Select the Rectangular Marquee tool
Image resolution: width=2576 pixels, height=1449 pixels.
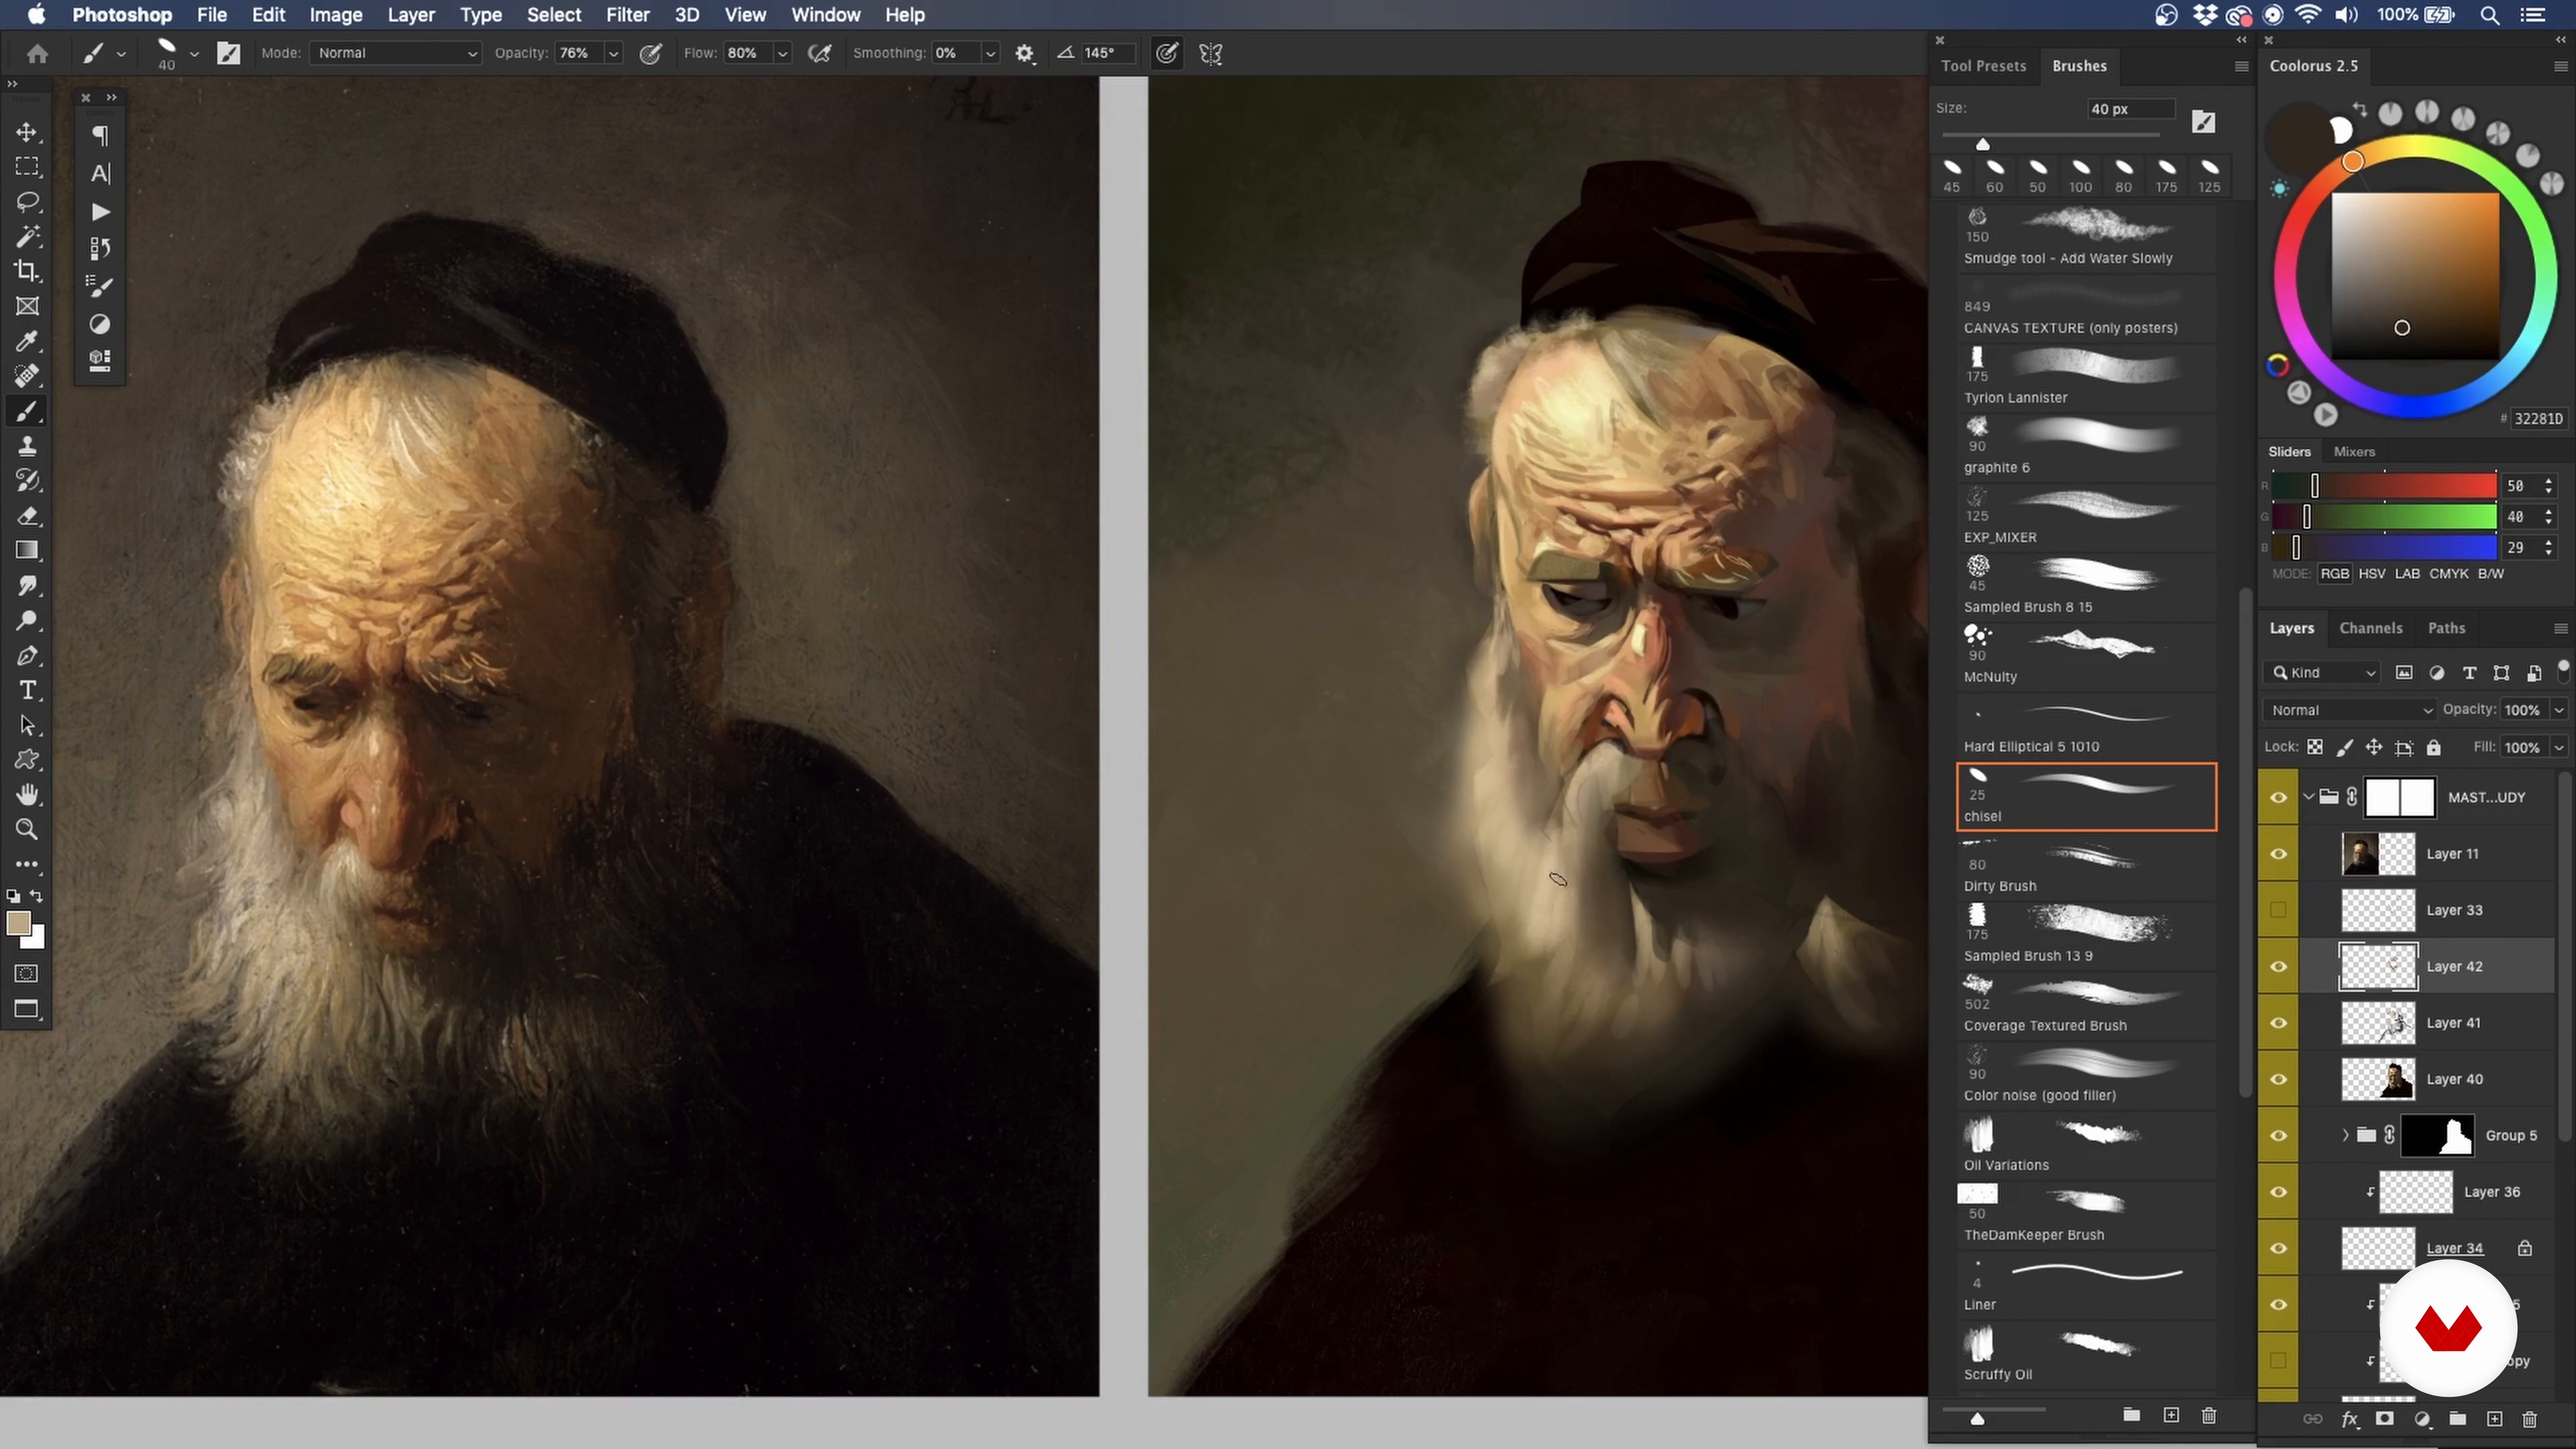pyautogui.click(x=27, y=167)
